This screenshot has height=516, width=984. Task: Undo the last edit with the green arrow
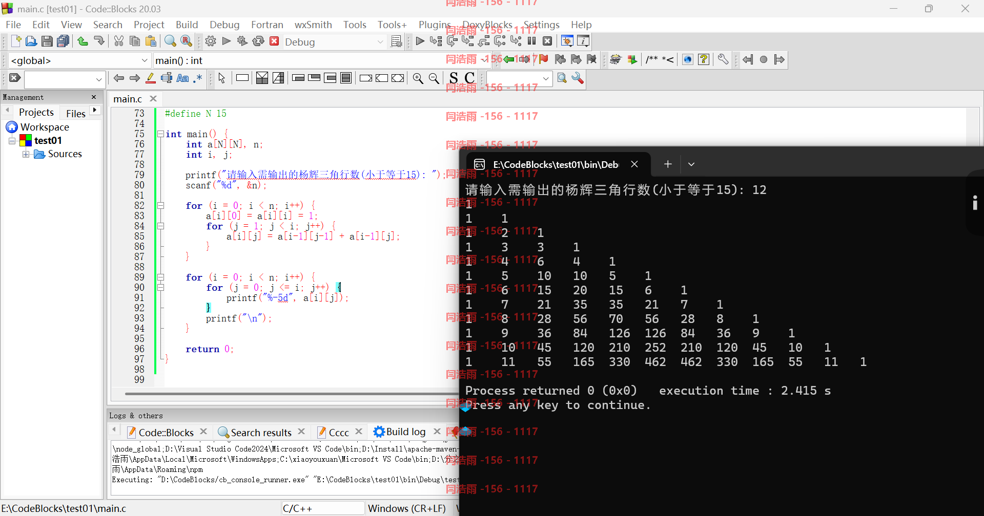(x=83, y=41)
